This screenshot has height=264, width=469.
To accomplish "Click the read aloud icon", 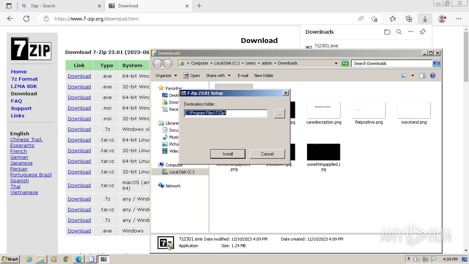I will click(x=361, y=19).
